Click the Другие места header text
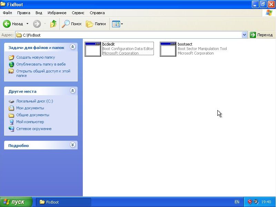 (x=22, y=91)
